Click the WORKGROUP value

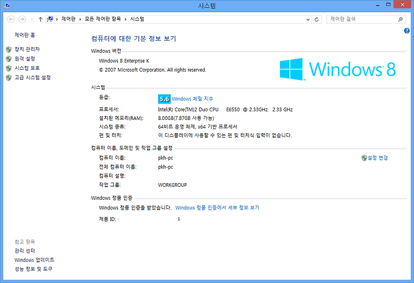tap(172, 185)
